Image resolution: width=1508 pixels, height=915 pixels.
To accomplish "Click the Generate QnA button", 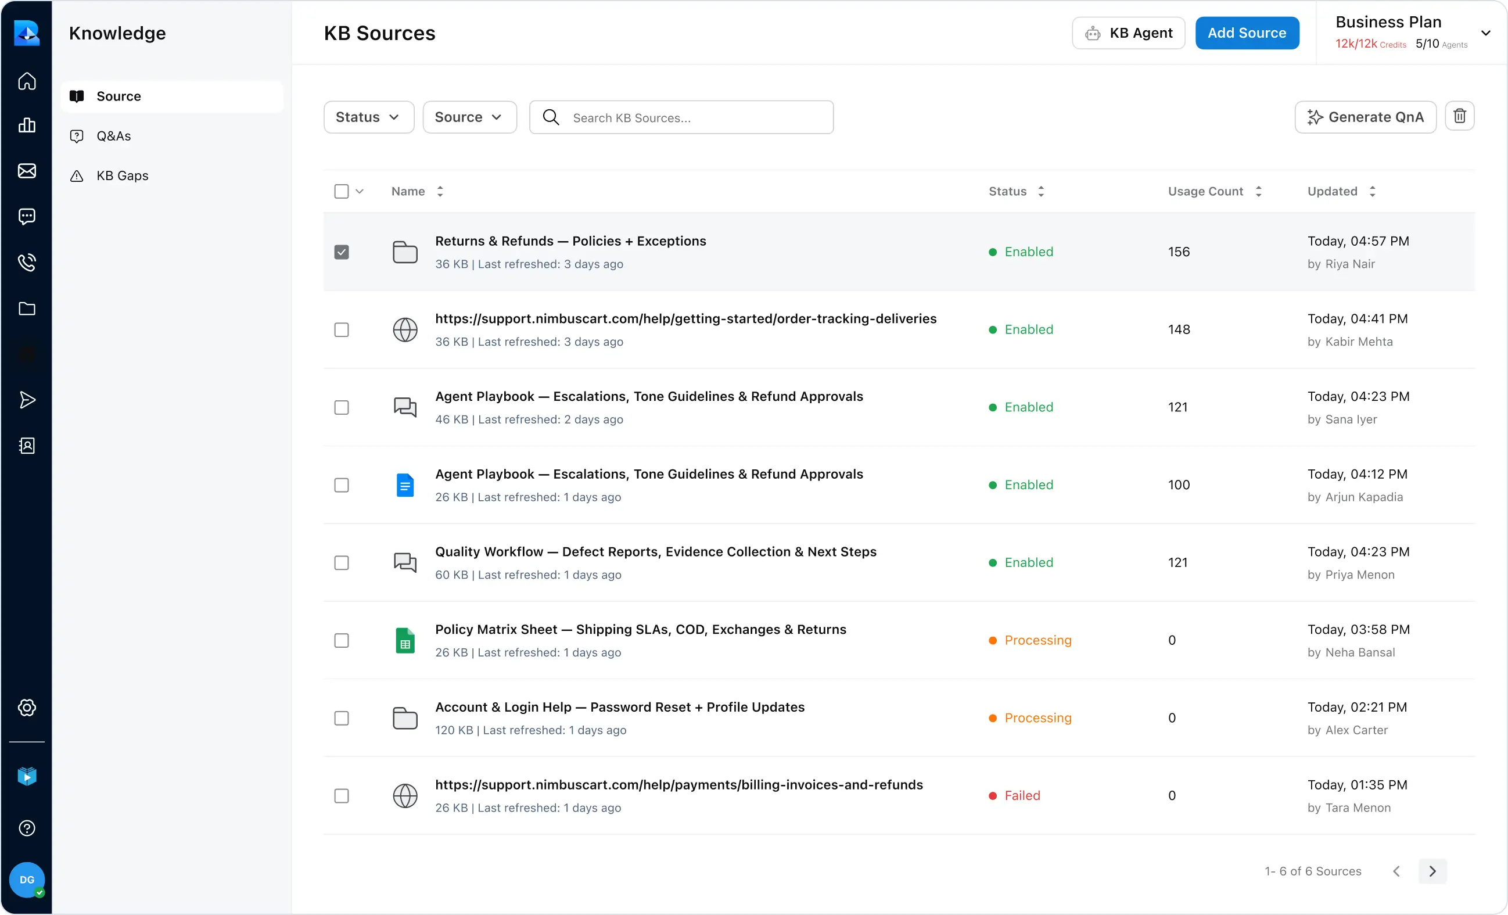I will 1365,117.
